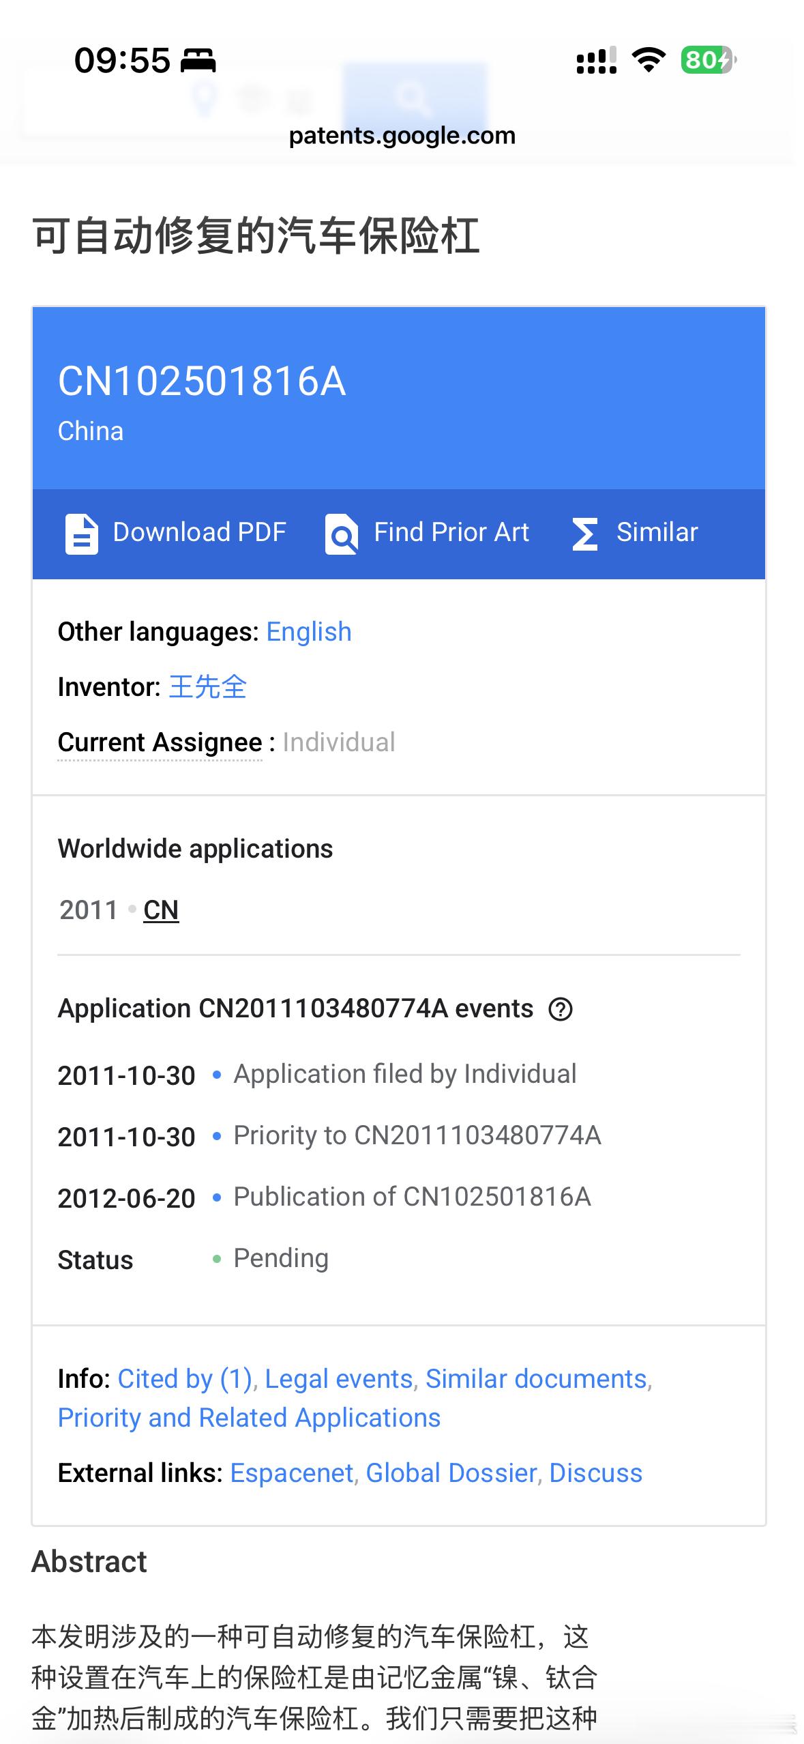804x1744 pixels.
Task: Open the Espacenet external link
Action: click(x=292, y=1473)
